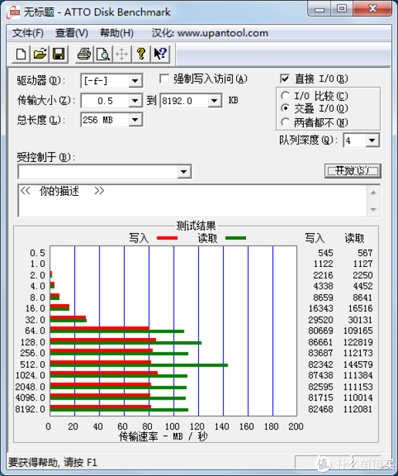Click the green read legend swatch
Screen dimensions: 398x476
235,238
